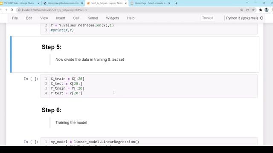Click the Y.values.reshape code line
This screenshot has height=153, width=273.
(x=82, y=25)
